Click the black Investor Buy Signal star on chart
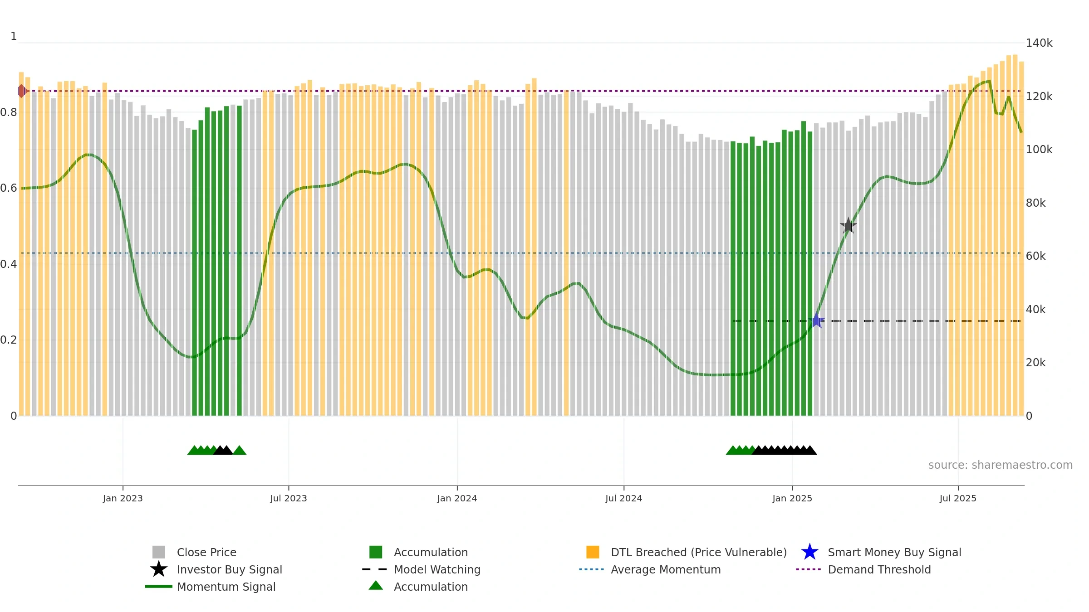 848,225
